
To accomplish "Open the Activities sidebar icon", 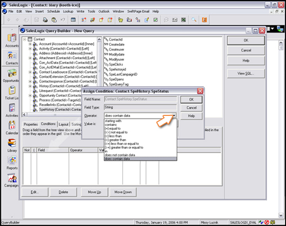I will point(12,108).
